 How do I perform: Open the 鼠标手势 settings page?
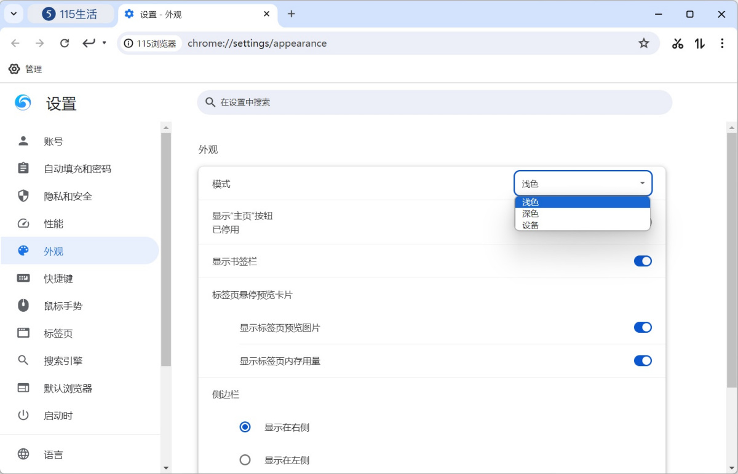63,306
